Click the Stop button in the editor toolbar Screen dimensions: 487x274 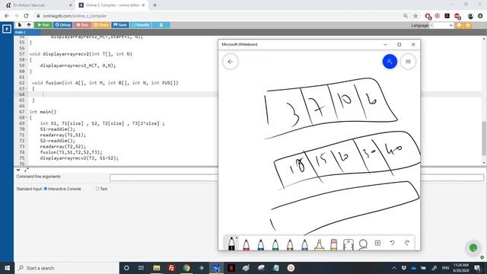click(x=82, y=25)
